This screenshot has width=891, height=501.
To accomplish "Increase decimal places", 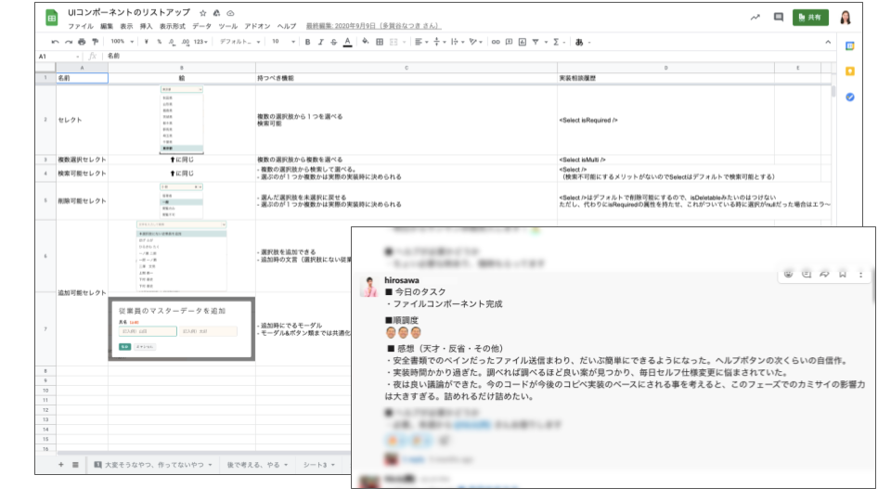I will (x=186, y=42).
